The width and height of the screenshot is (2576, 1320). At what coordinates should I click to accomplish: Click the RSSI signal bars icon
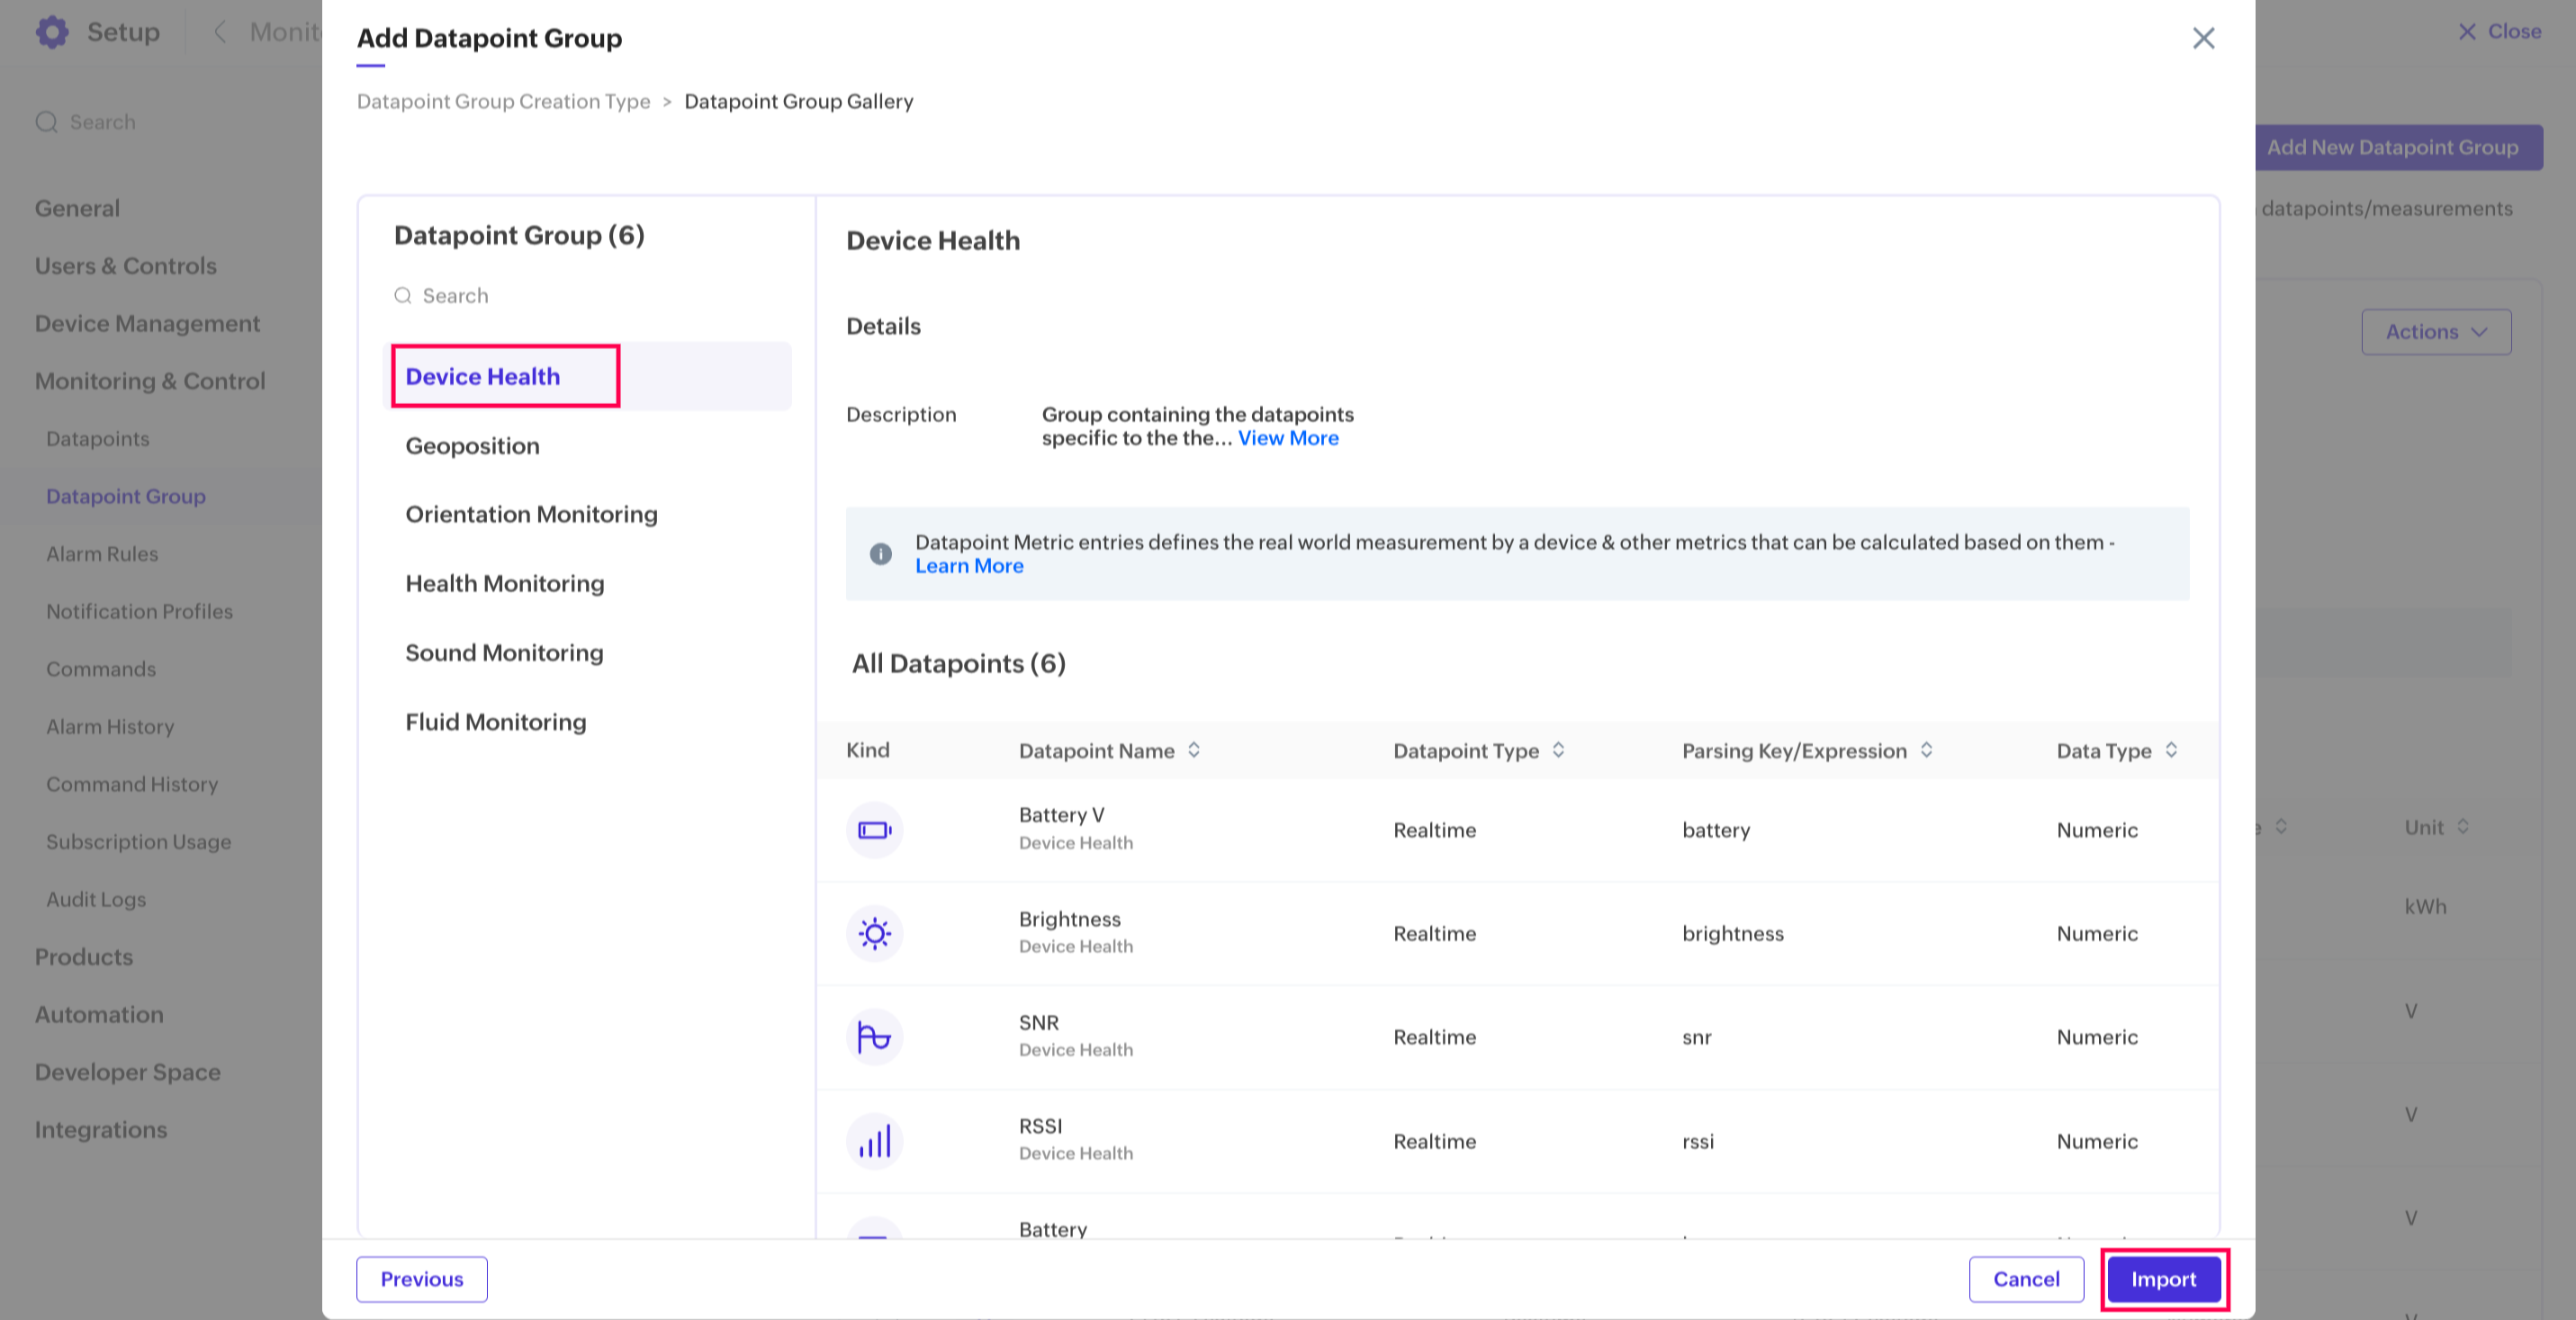coord(874,1141)
